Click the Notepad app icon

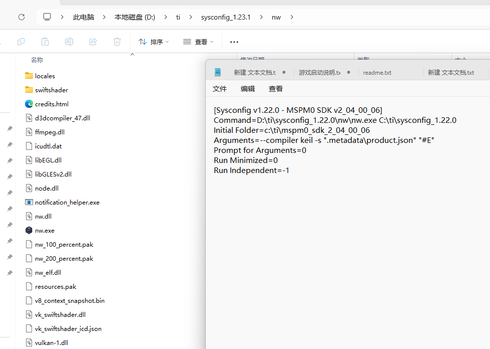click(218, 72)
